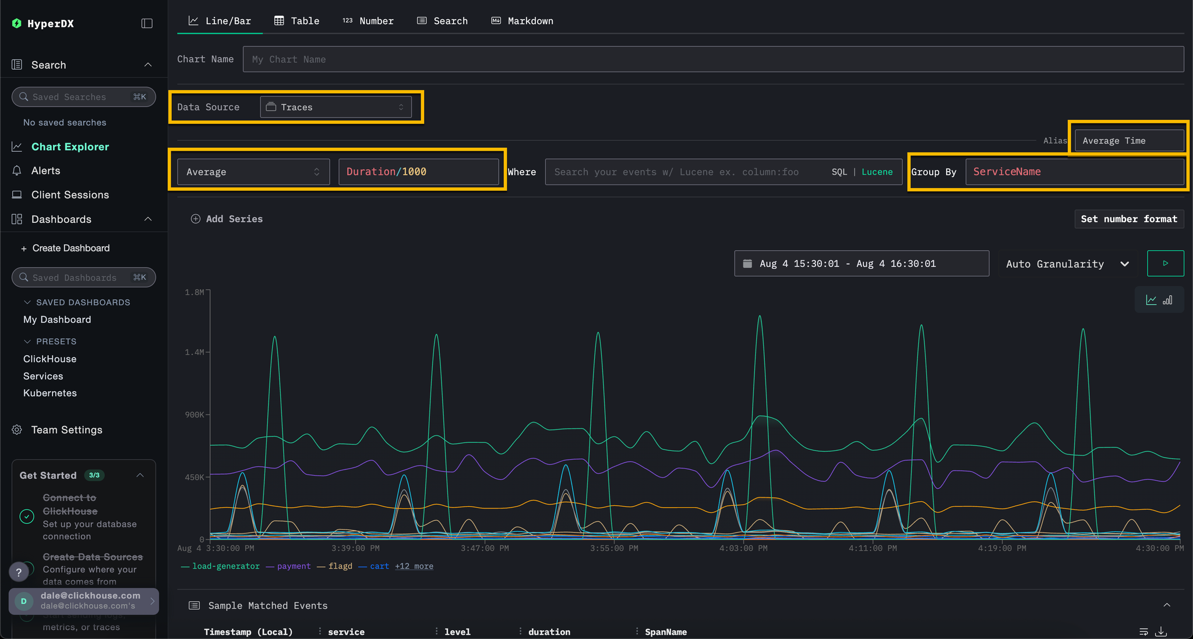Collapse the Sample Matched Events panel

(x=1168, y=605)
